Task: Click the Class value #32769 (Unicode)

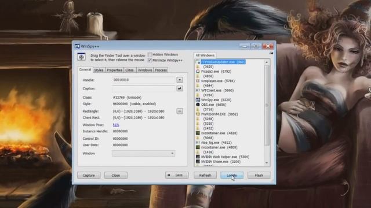Action: tap(128, 98)
